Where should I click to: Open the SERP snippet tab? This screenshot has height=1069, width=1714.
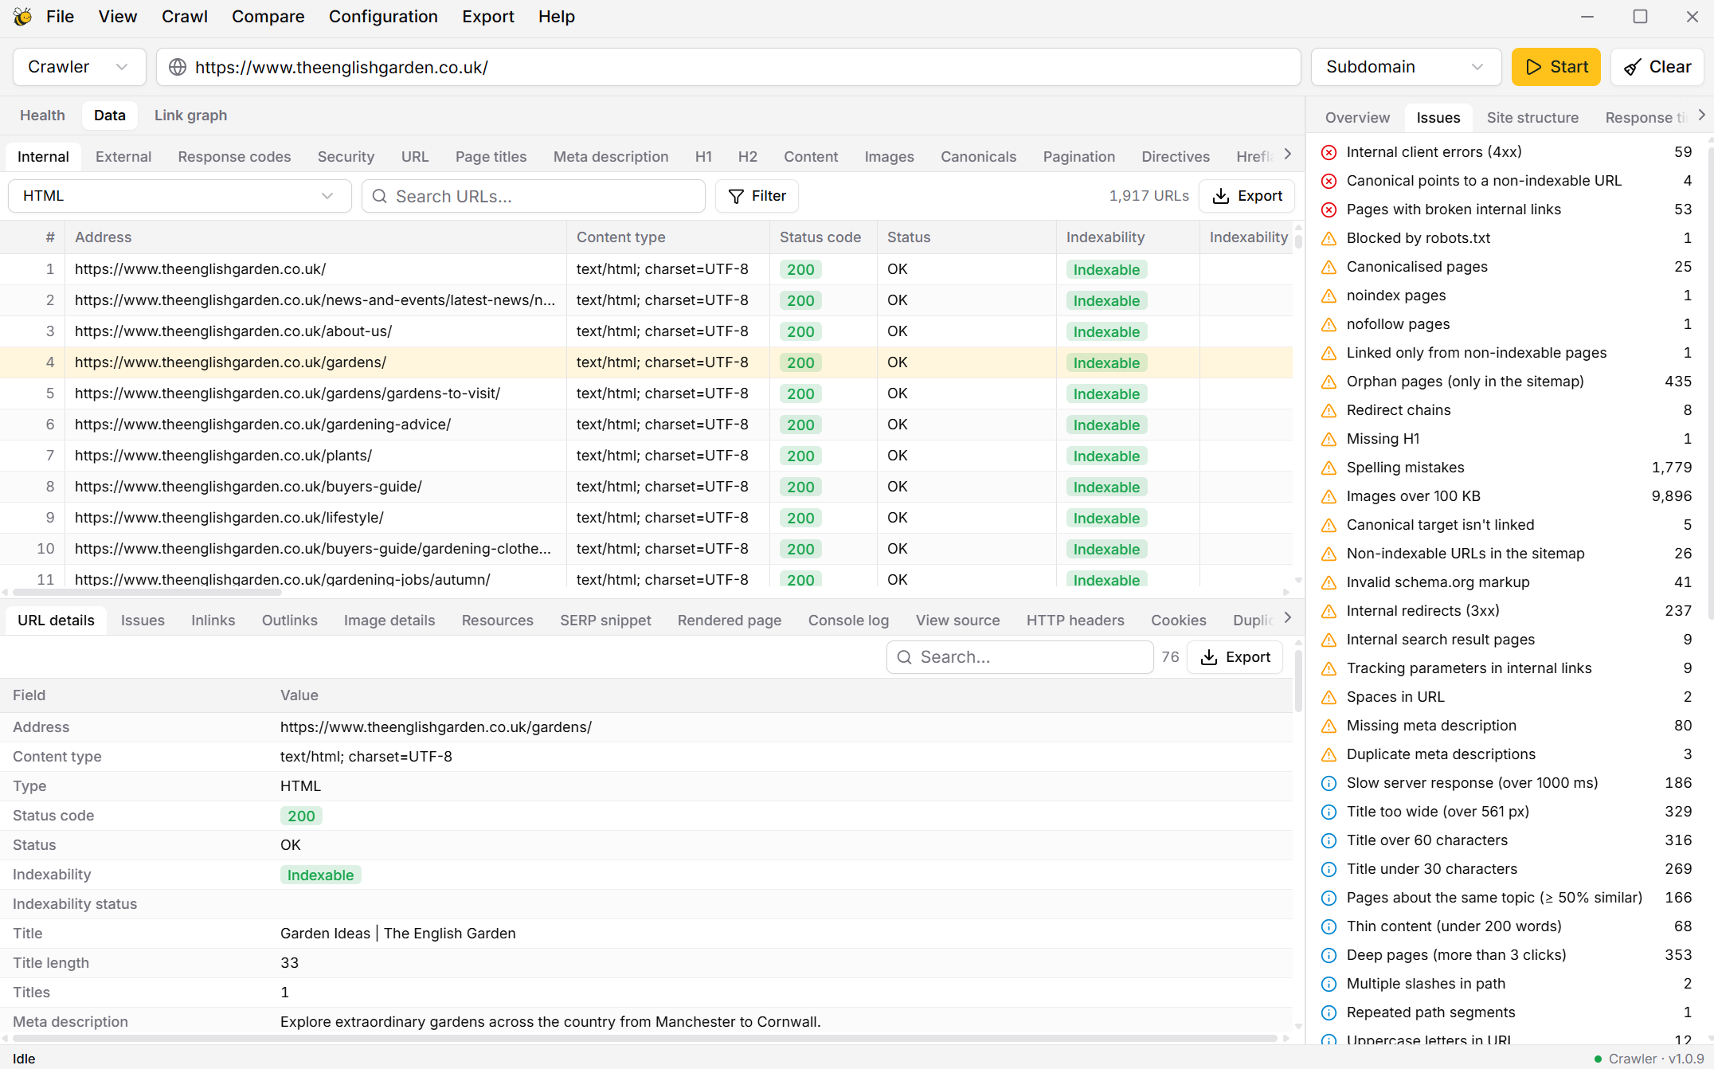[x=605, y=621]
